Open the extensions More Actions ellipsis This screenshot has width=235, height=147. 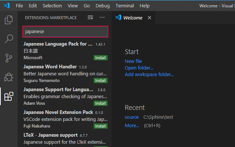102,17
